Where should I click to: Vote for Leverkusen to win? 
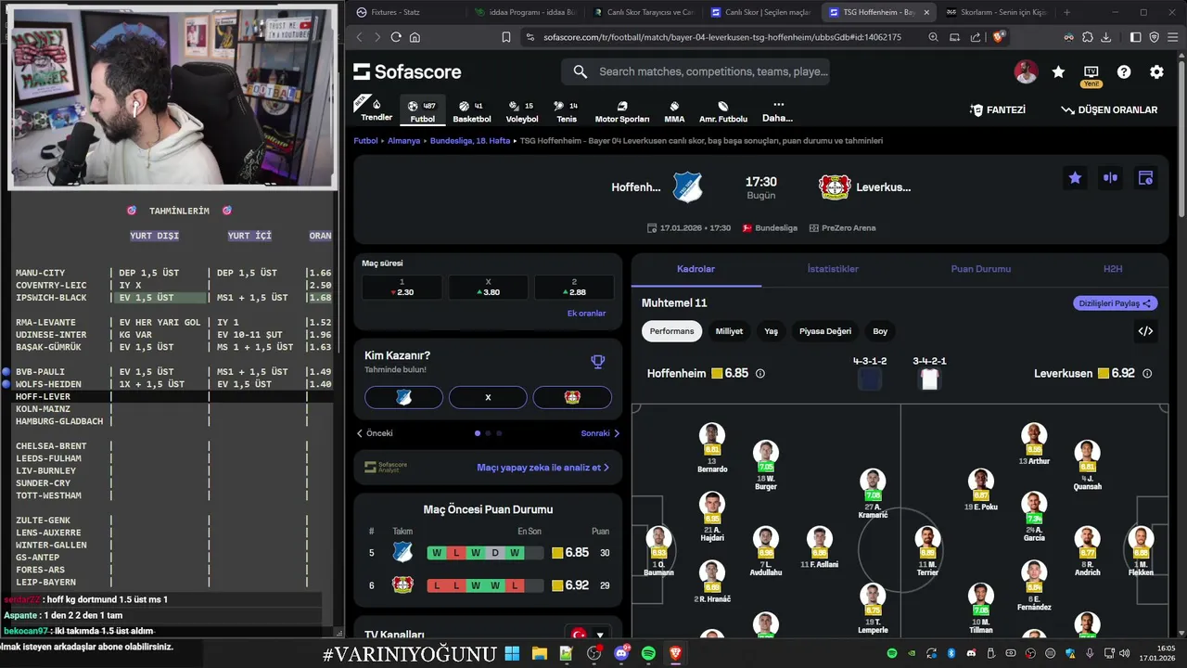coord(572,397)
